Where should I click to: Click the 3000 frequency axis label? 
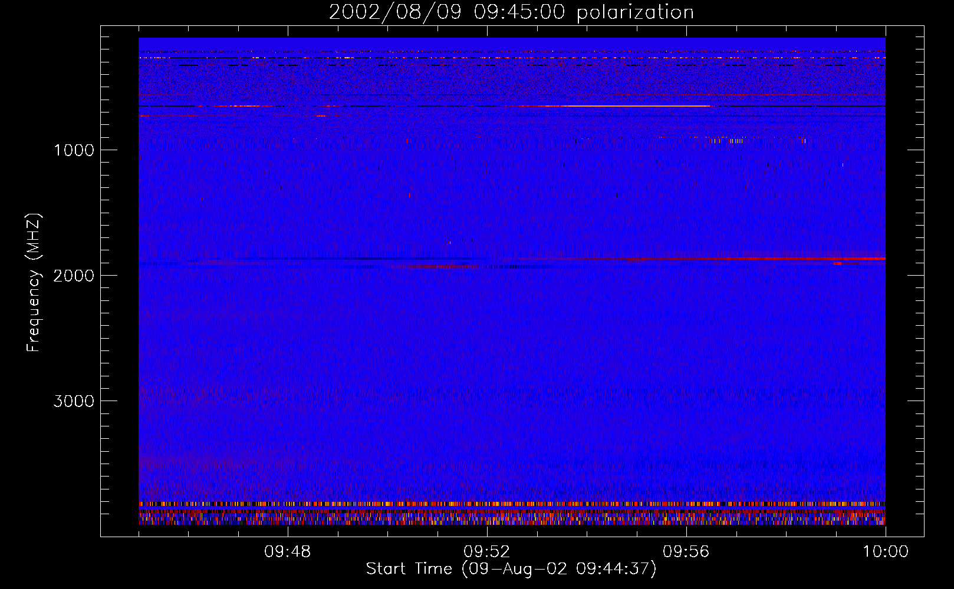pos(74,401)
